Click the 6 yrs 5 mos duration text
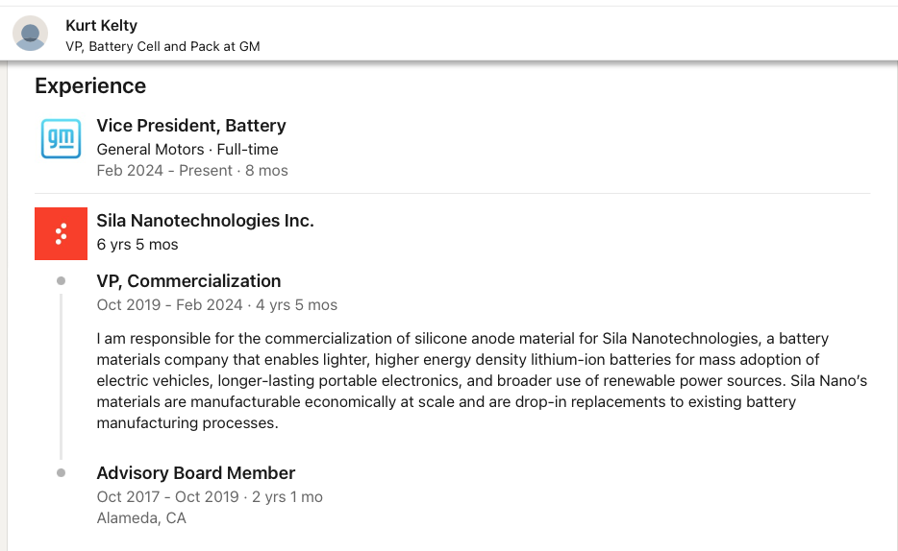 pyautogui.click(x=137, y=244)
